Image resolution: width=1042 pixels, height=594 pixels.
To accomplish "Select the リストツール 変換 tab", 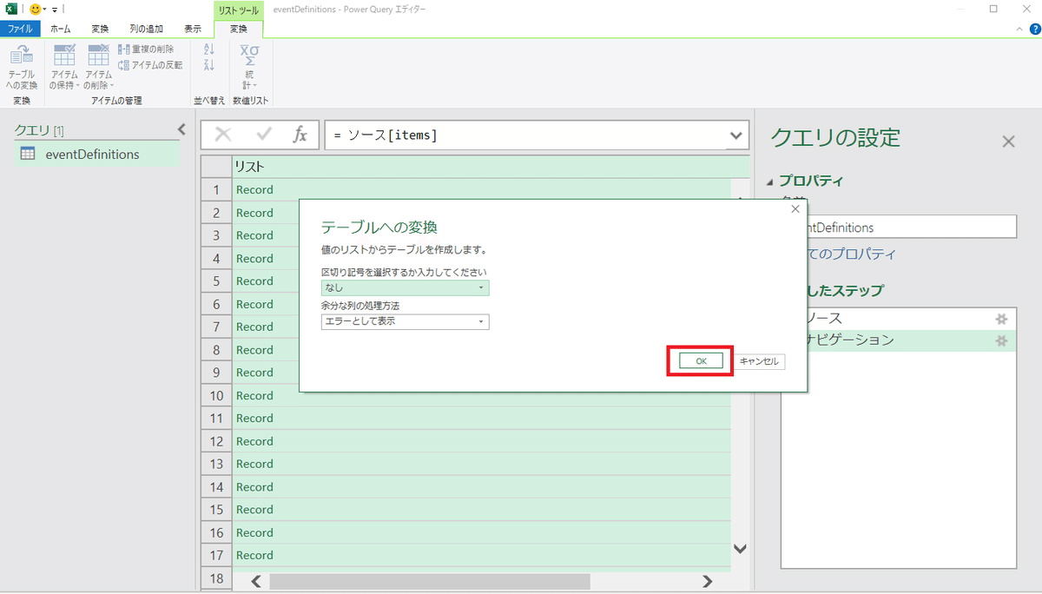I will point(238,29).
